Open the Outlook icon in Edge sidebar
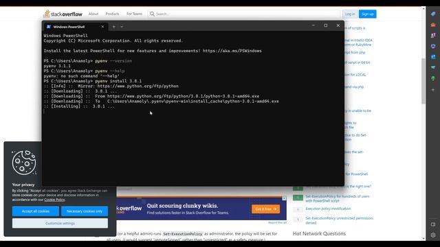The image size is (440, 247). (433, 57)
